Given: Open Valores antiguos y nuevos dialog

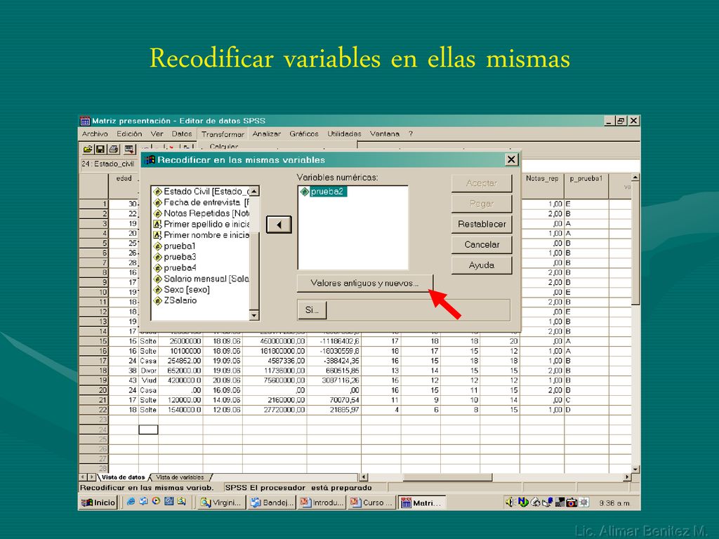Looking at the screenshot, I should coord(365,284).
